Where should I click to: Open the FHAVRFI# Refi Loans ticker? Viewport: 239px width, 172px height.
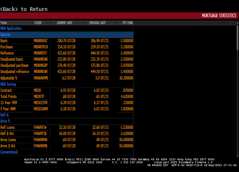tap(40, 127)
